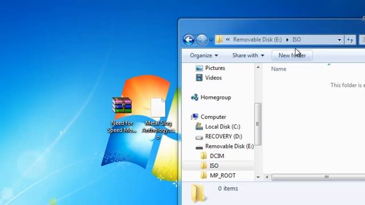The image size is (365, 205).
Task: Open Local Disk (C:) in navigation pane
Action: tap(218, 126)
